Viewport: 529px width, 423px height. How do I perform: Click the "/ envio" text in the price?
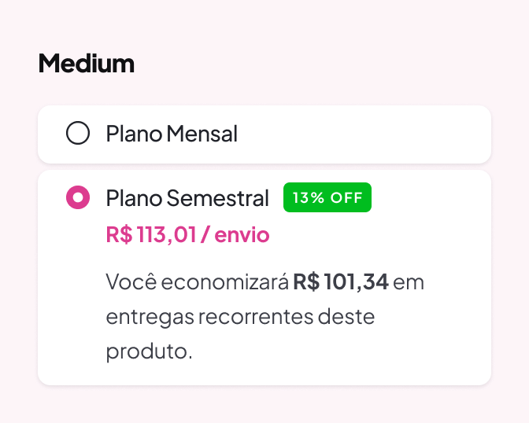pos(235,234)
